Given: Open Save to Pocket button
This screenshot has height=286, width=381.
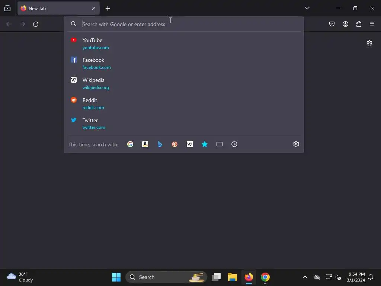Looking at the screenshot, I should tap(332, 24).
